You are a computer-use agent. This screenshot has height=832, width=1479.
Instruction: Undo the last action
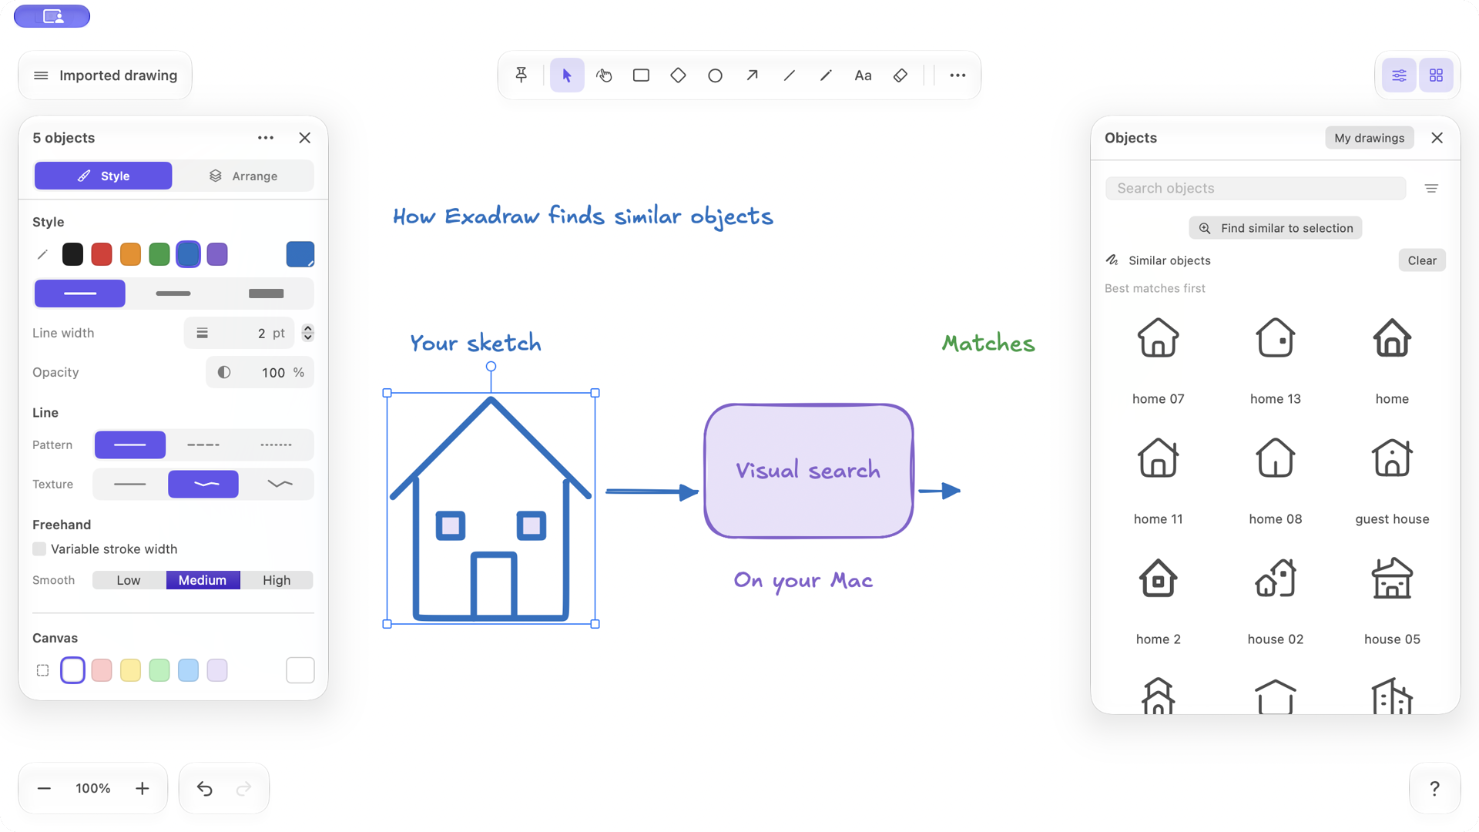pyautogui.click(x=204, y=788)
